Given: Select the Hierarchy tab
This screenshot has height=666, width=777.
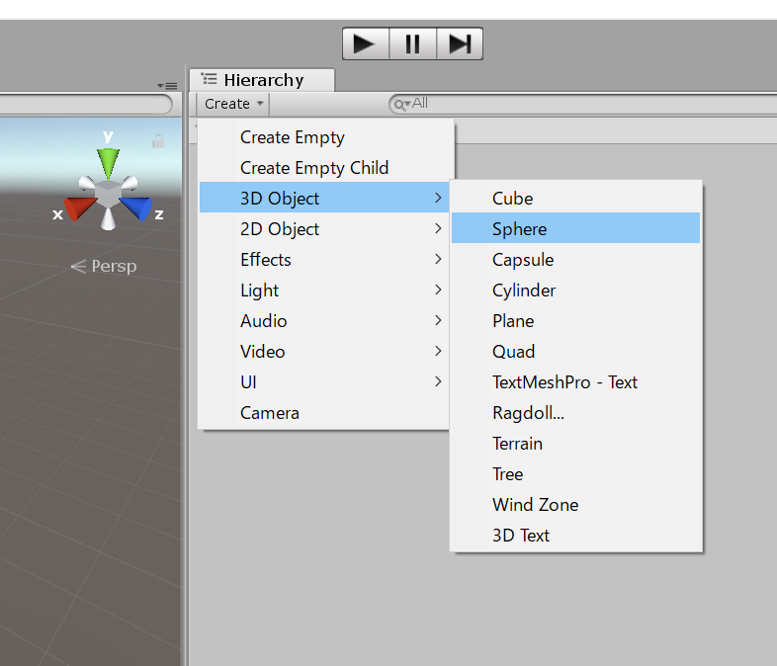Looking at the screenshot, I should click(262, 80).
